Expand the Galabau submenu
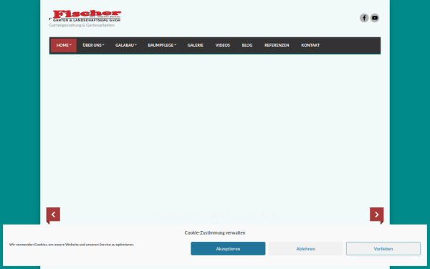 [126, 45]
